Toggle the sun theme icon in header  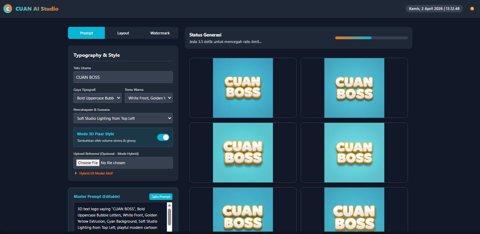(x=472, y=9)
